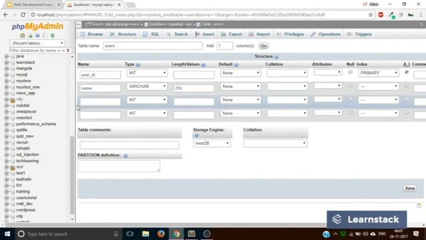Click the red Adblock extension icon
The width and height of the screenshot is (426, 240).
pos(381,15)
